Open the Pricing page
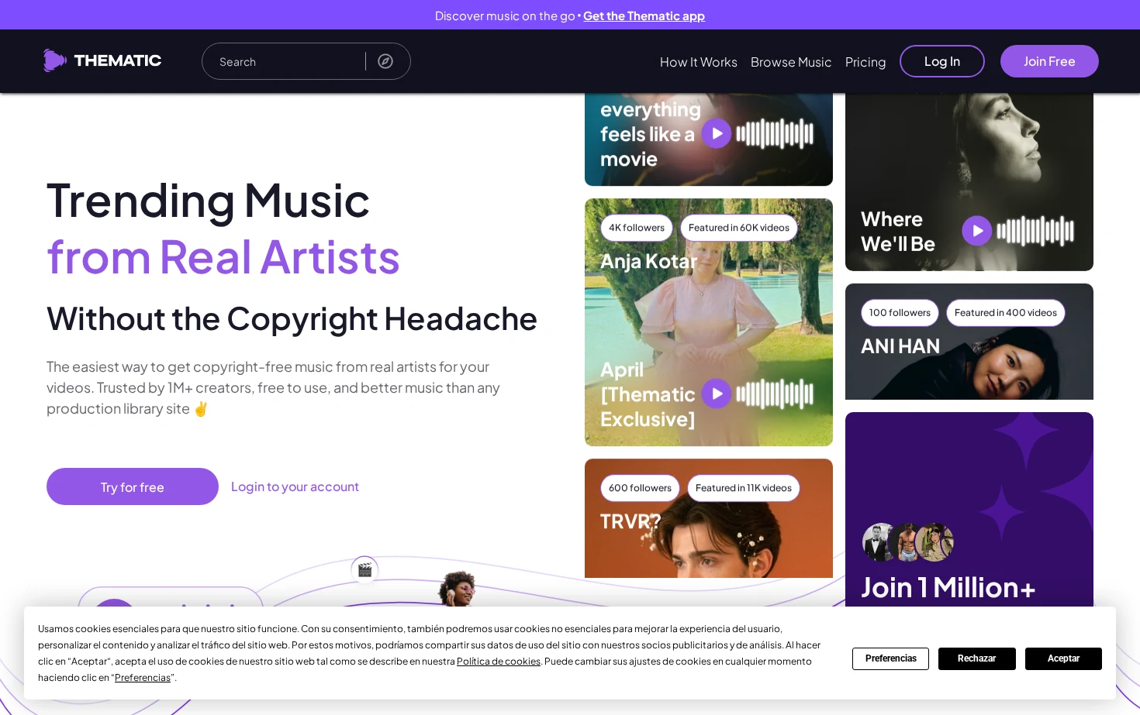The width and height of the screenshot is (1140, 715). click(865, 62)
